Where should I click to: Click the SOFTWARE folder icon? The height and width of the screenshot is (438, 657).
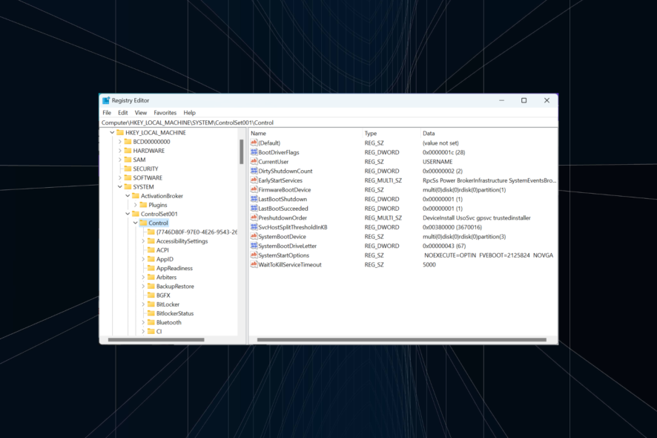coord(128,177)
